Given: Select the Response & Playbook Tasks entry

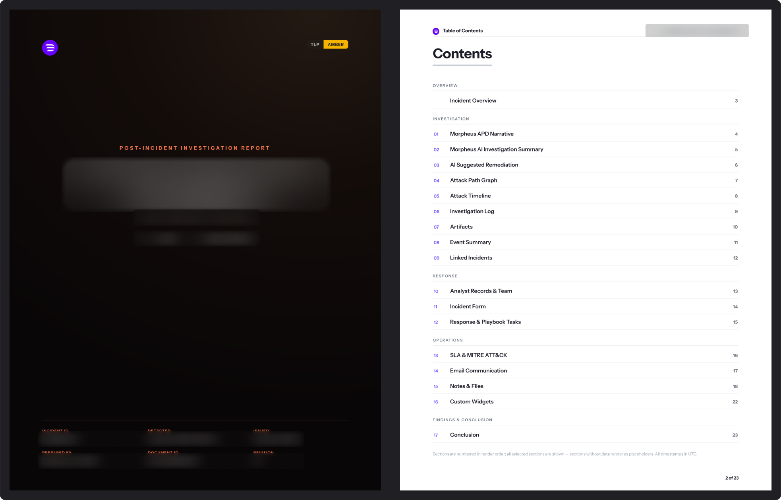Looking at the screenshot, I should [586, 322].
